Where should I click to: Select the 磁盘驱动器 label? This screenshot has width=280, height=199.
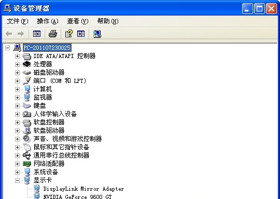click(x=49, y=73)
